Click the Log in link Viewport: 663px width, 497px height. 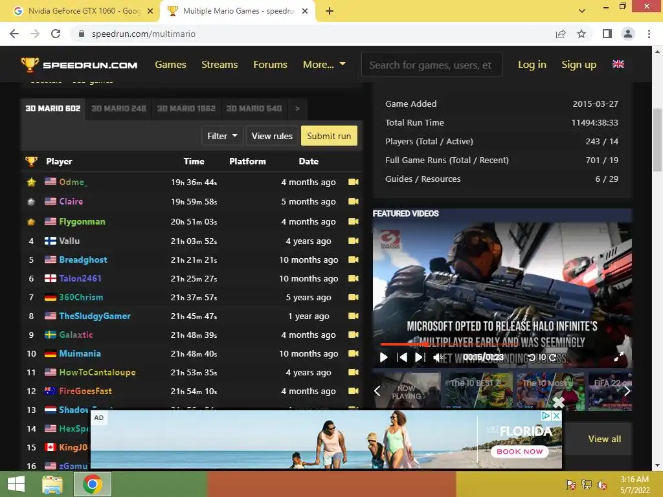coord(532,64)
